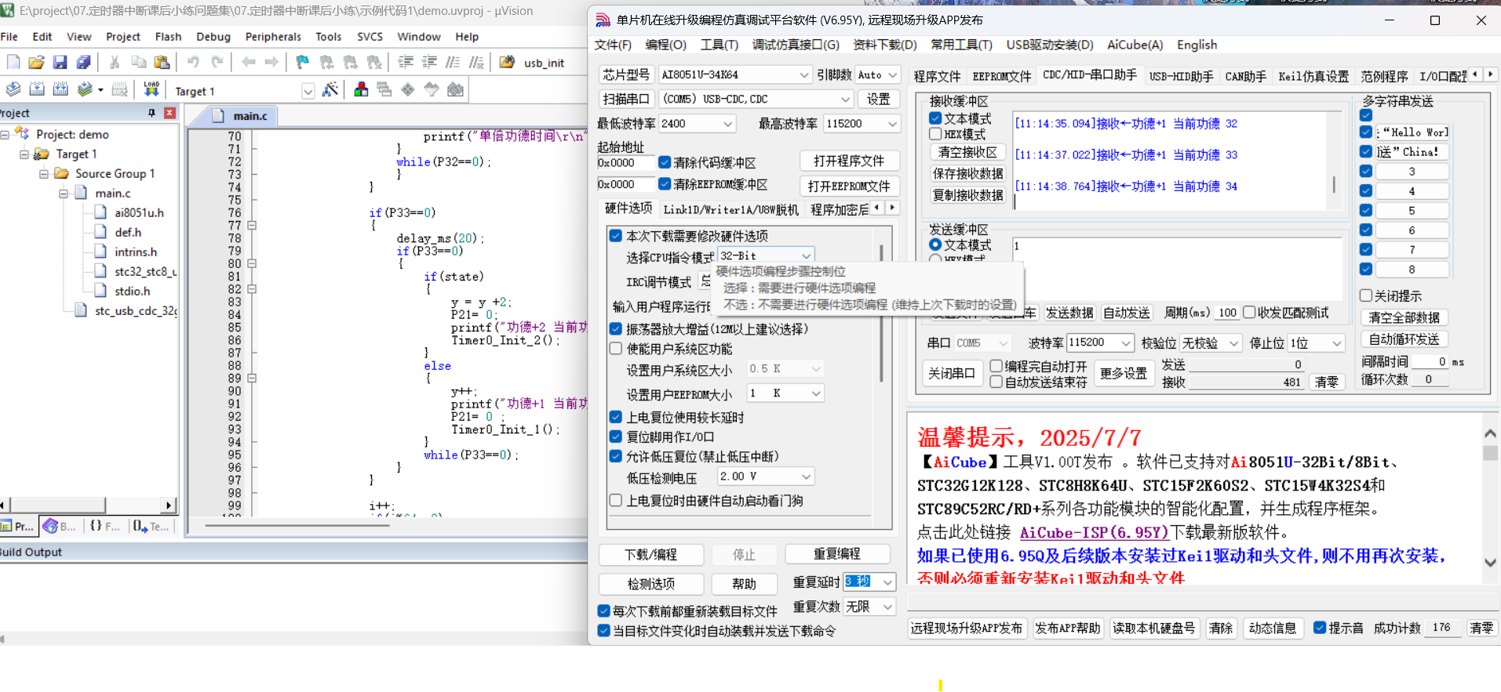Click the Pack Installer icon
The width and height of the screenshot is (1501, 692).
(x=455, y=89)
